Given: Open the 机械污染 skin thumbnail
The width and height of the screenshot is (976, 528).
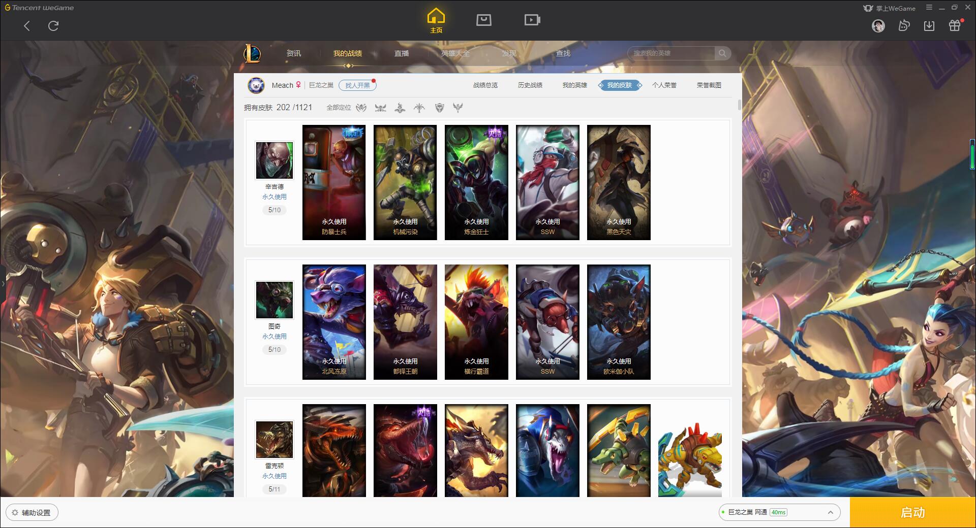Looking at the screenshot, I should tap(405, 182).
